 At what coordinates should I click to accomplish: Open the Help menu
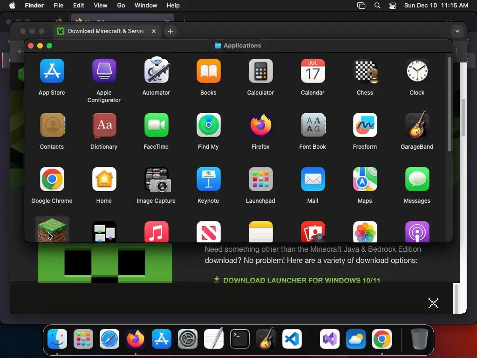(x=173, y=5)
